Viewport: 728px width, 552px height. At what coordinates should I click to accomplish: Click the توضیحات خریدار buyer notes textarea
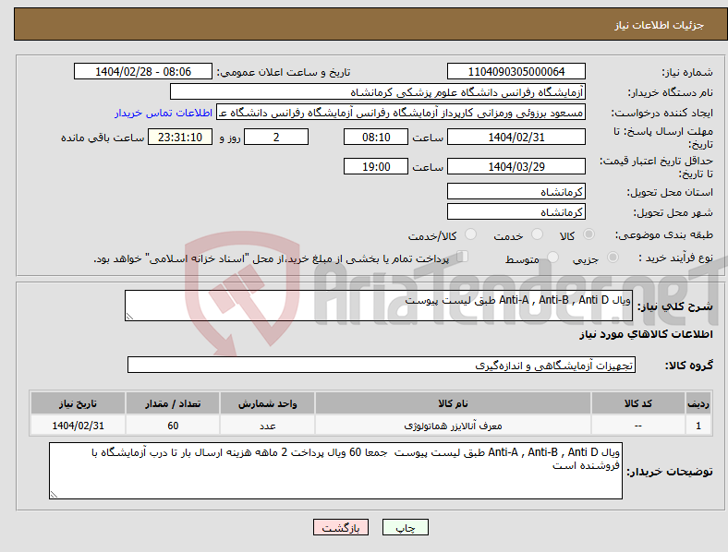(335, 471)
